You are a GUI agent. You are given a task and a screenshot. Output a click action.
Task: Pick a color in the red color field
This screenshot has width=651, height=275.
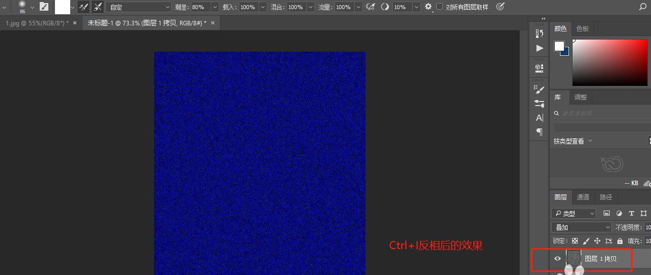click(610, 63)
